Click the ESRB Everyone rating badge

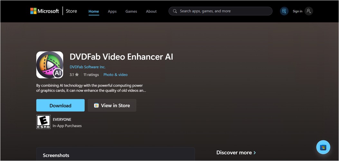pyautogui.click(x=43, y=122)
